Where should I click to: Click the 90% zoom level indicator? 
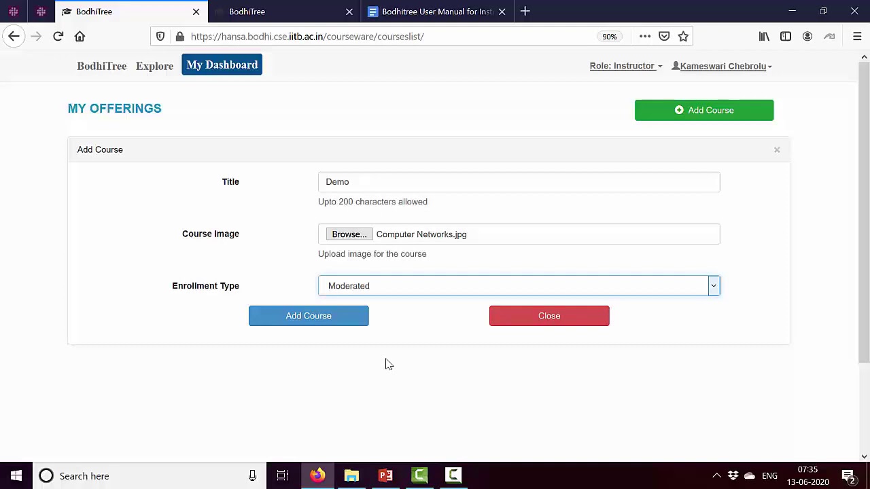[x=610, y=37]
